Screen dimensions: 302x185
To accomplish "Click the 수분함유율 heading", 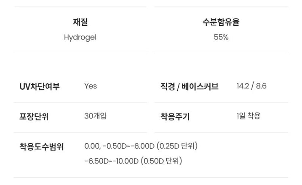I will (x=221, y=23).
